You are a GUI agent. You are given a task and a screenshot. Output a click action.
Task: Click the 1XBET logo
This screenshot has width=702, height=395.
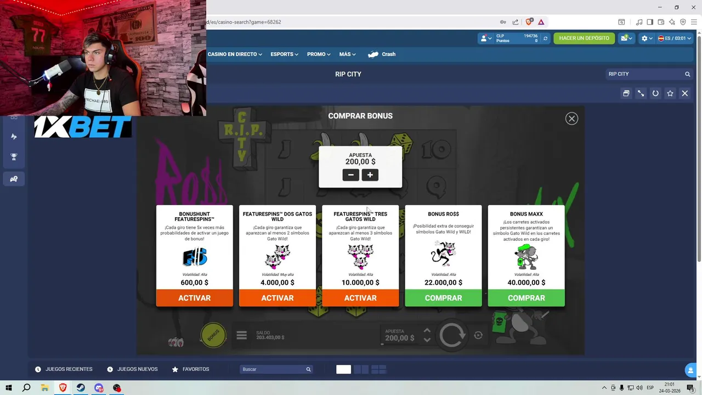(x=83, y=127)
